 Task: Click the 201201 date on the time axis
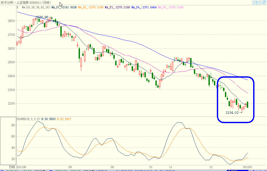(x=248, y=167)
